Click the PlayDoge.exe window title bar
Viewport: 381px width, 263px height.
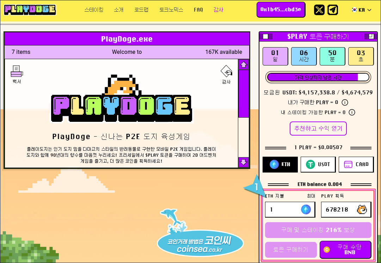pyautogui.click(x=127, y=39)
